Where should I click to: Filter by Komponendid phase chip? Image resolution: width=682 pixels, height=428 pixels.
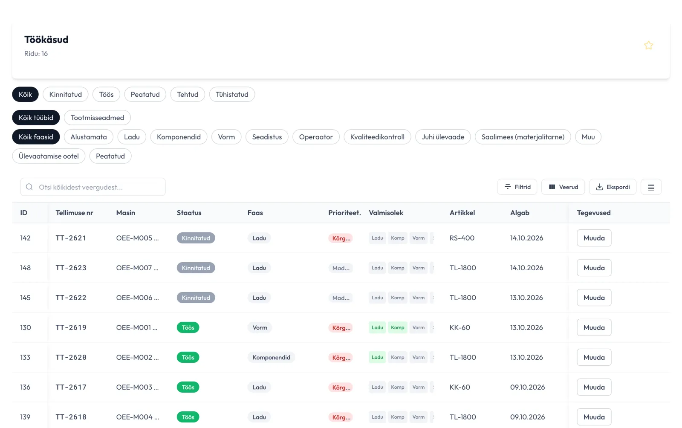click(x=179, y=137)
